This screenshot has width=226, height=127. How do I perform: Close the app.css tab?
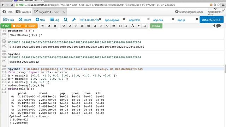[x=173, y=19]
